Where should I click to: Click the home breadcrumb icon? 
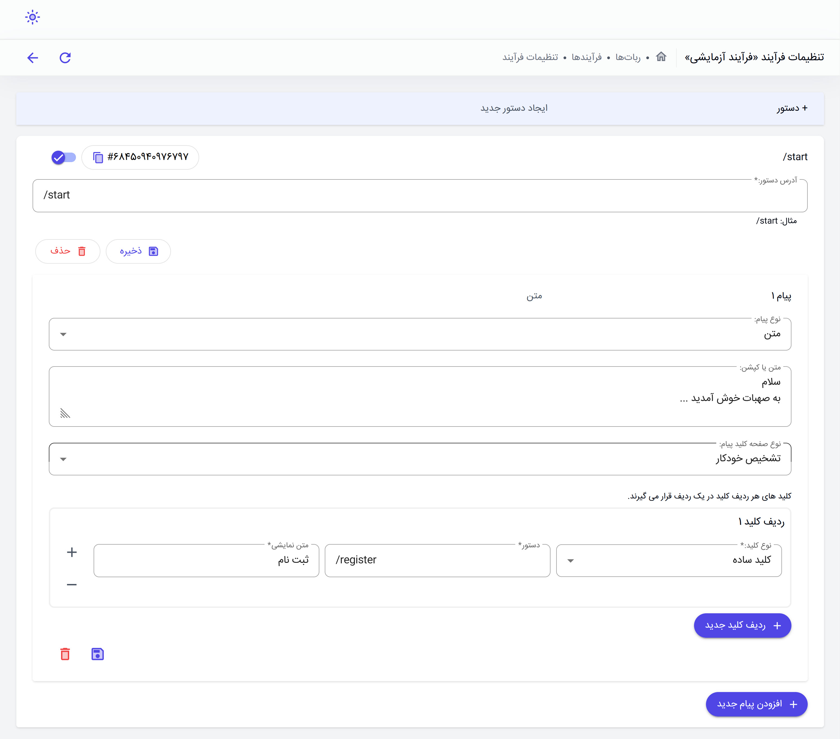click(x=661, y=57)
